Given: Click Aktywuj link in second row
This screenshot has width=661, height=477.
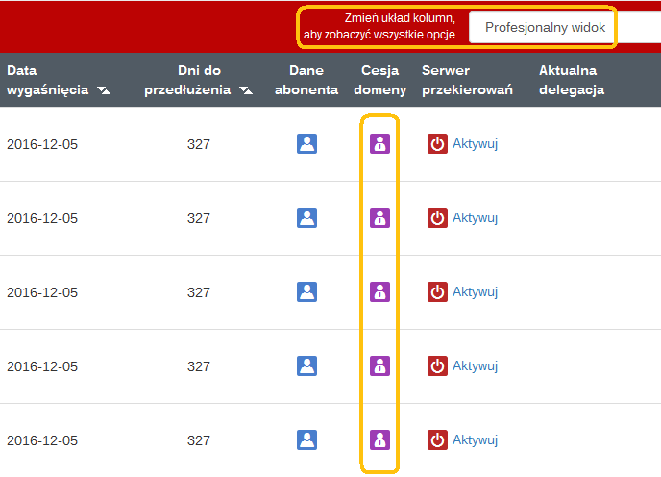Looking at the screenshot, I should coord(475,218).
